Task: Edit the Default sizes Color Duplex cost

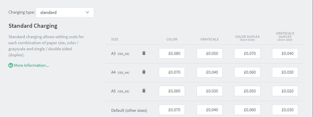Action: (247, 110)
